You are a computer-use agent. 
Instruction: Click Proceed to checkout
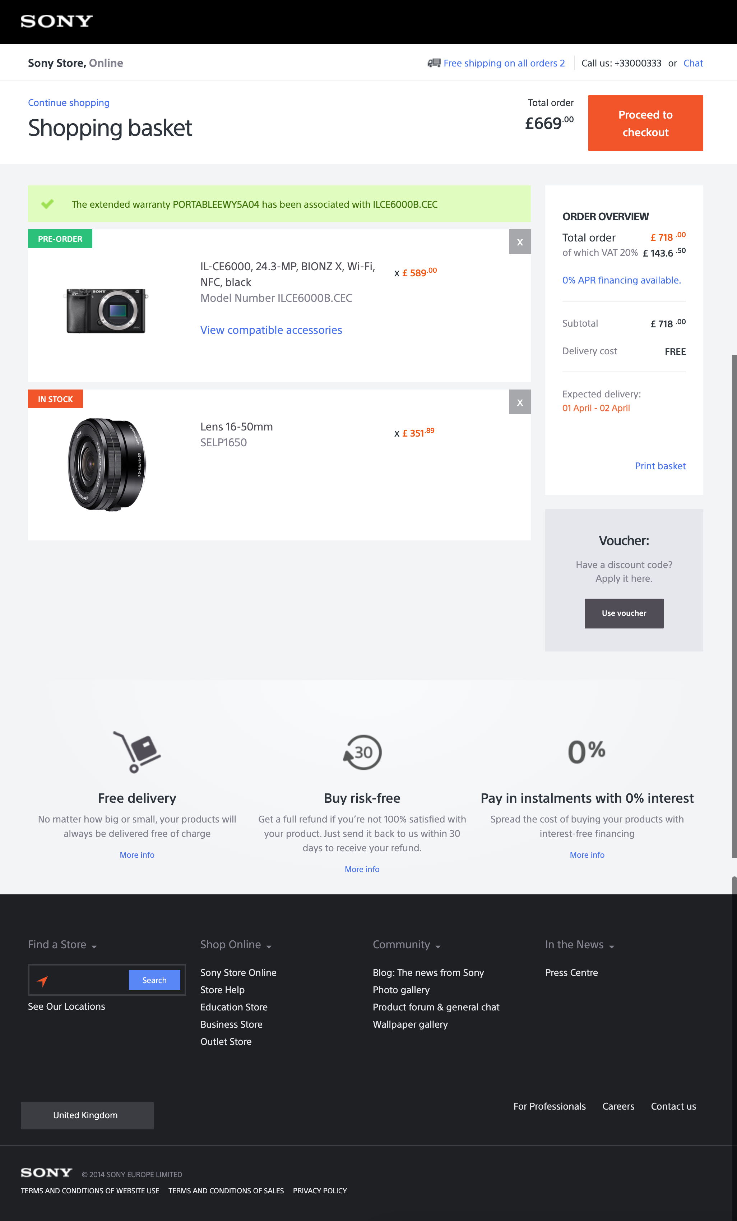(x=645, y=123)
